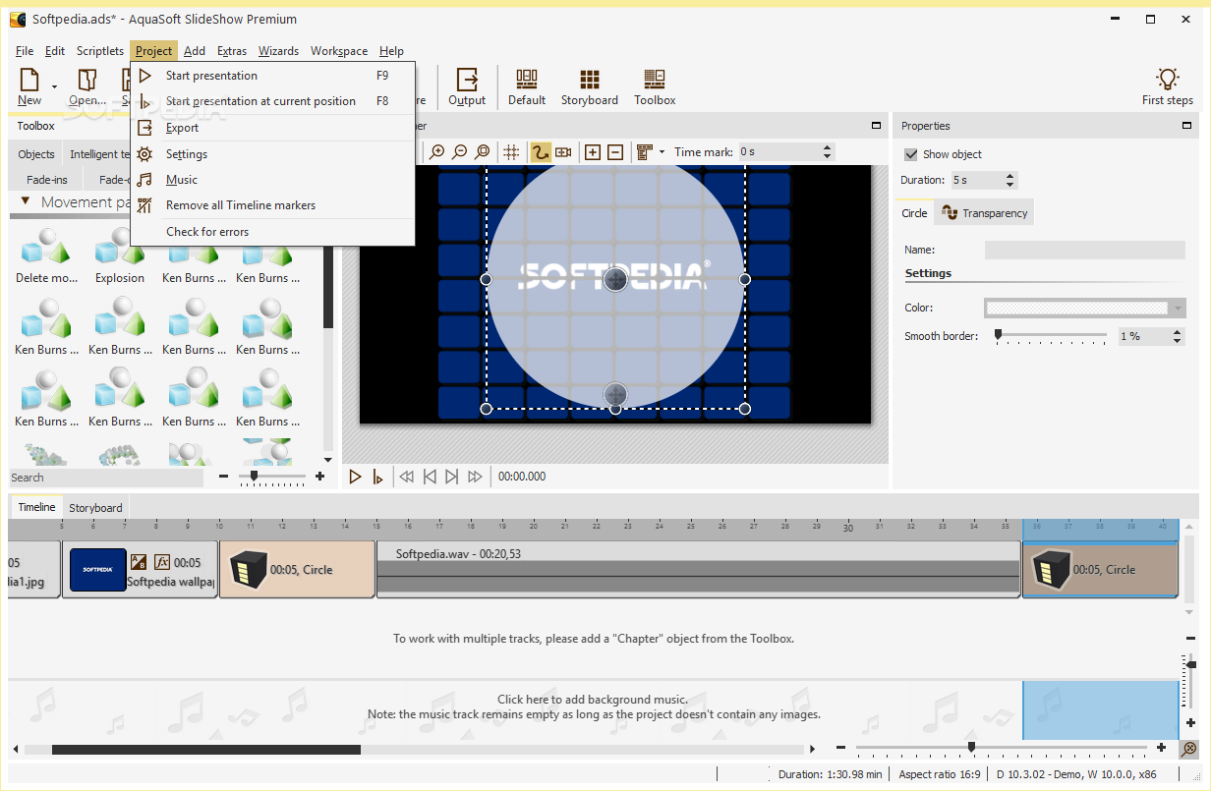Jump to the previous object in the preview
This screenshot has height=791, width=1211.
point(430,477)
